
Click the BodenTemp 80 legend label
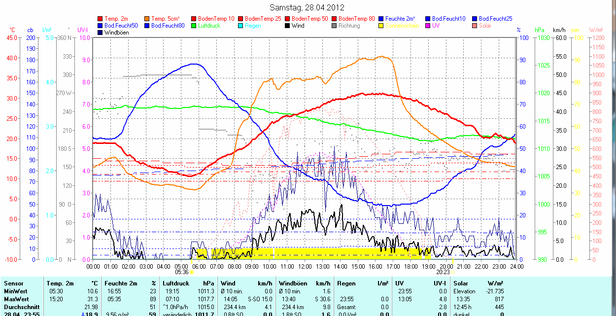click(x=357, y=19)
